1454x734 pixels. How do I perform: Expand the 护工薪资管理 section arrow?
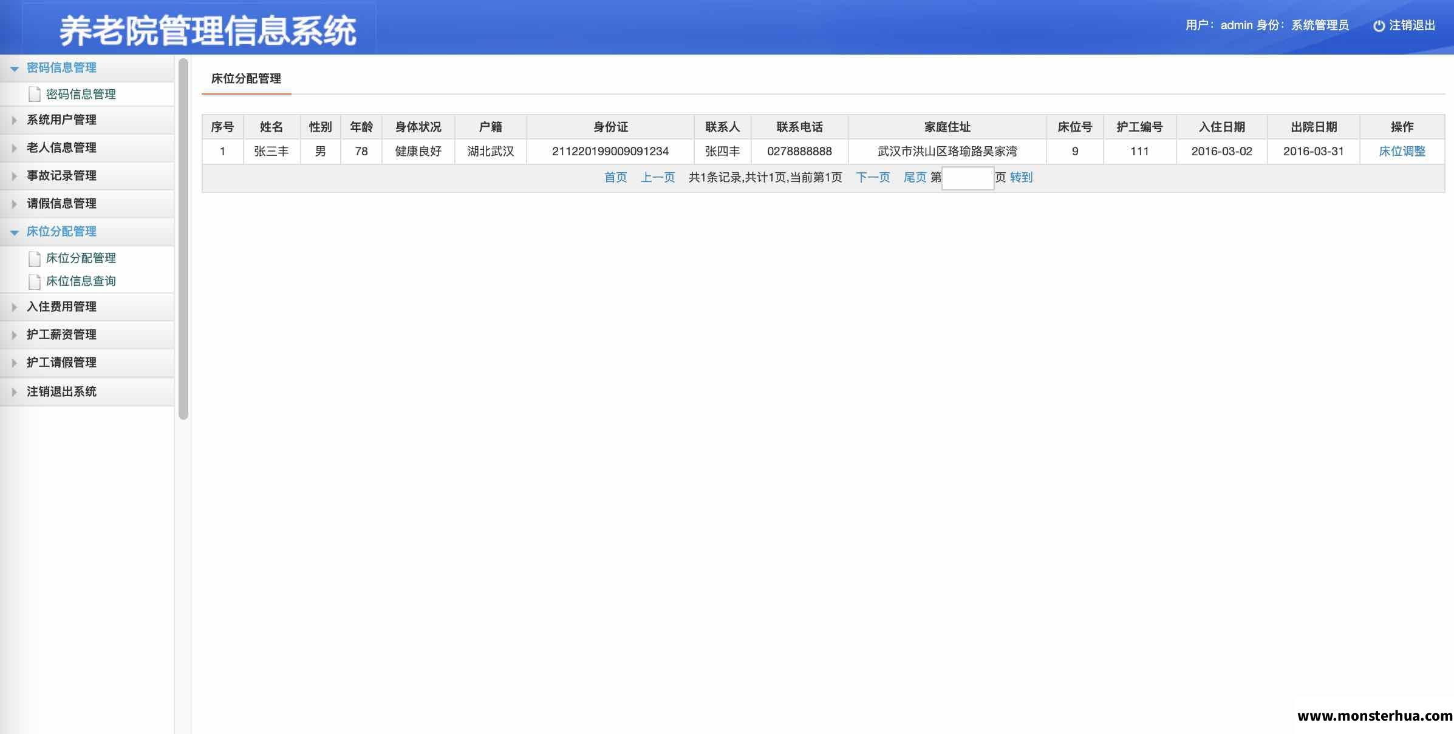point(15,335)
